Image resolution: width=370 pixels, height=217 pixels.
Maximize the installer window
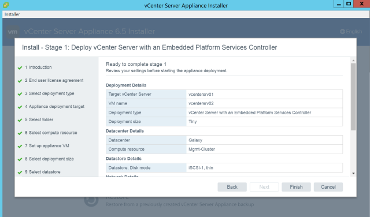349,4
